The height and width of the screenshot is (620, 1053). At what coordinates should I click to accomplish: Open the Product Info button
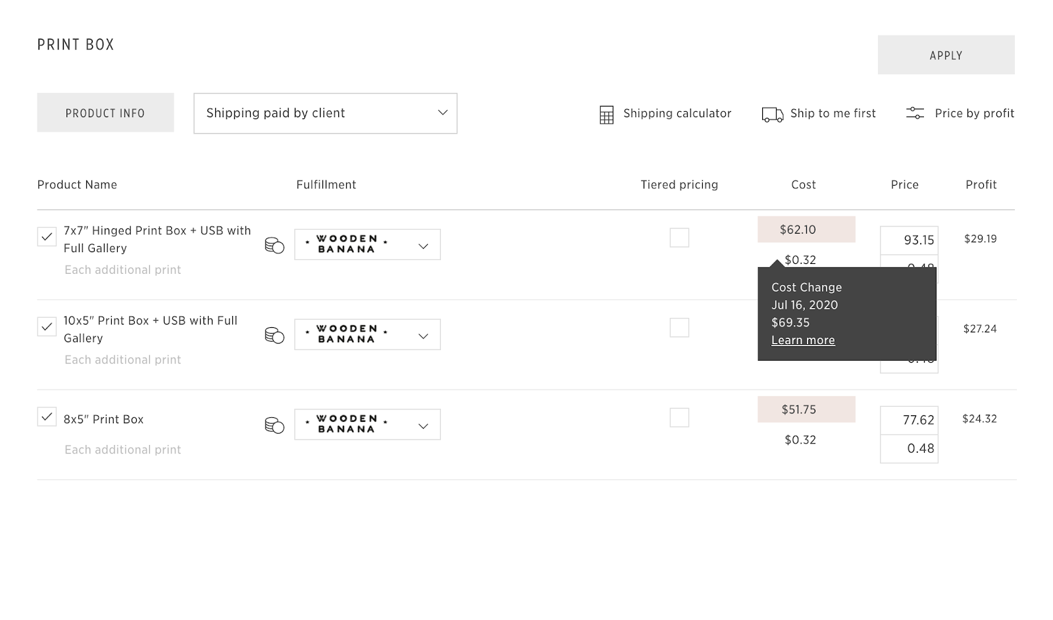coord(105,113)
